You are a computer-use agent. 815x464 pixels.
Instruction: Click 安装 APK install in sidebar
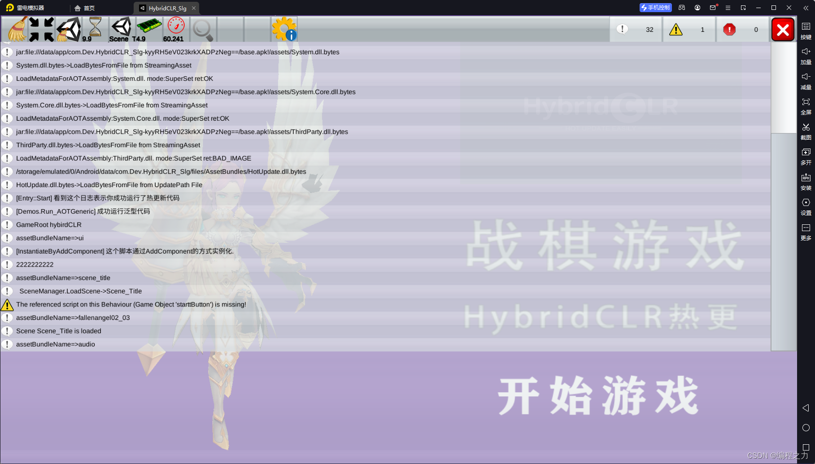pos(806,181)
